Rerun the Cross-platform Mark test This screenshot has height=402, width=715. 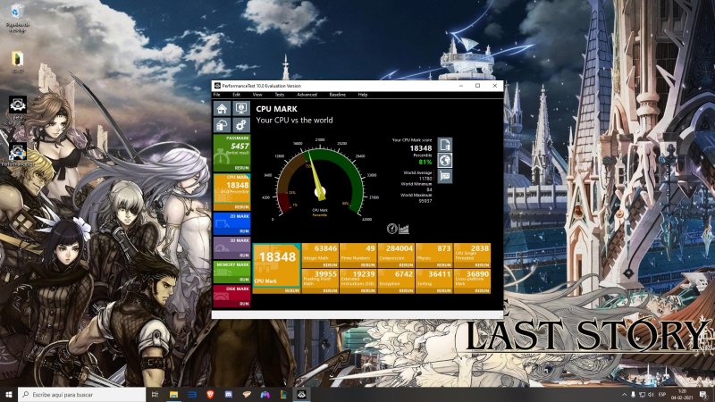(482, 290)
